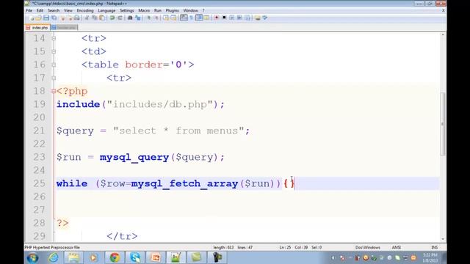The height and width of the screenshot is (264, 470).
Task: Paste from clipboard via toolbar icon
Action: 102,18
